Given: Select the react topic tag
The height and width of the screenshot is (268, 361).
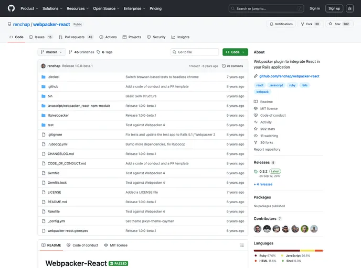Looking at the screenshot, I should coord(260,85).
